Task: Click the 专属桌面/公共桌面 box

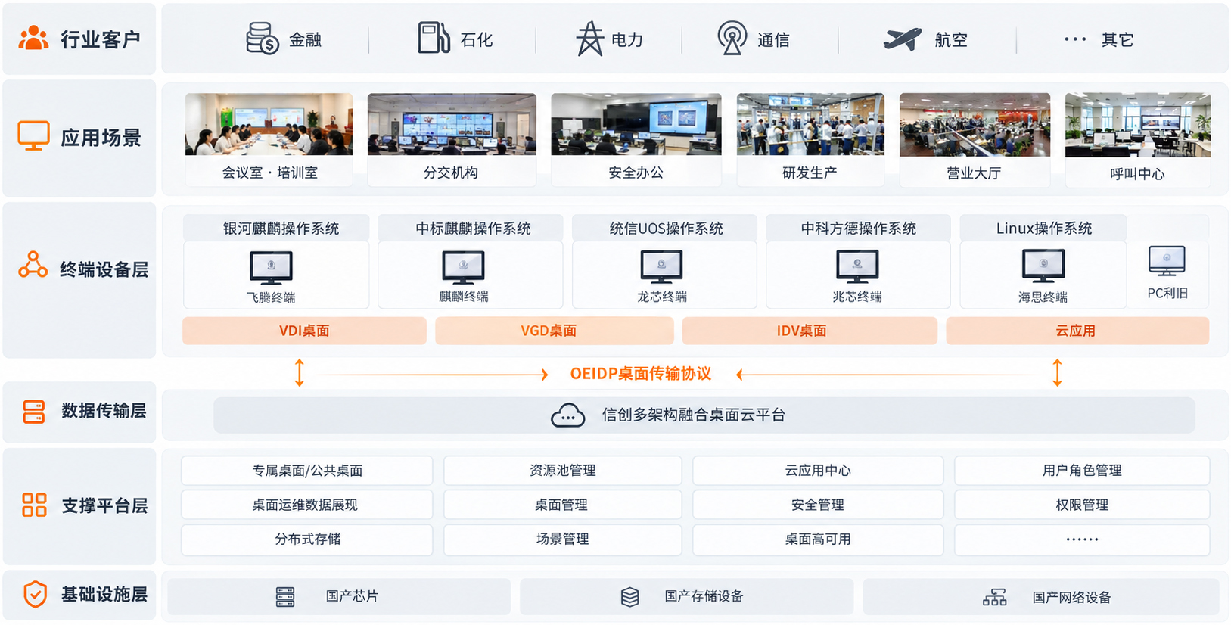Action: [307, 470]
